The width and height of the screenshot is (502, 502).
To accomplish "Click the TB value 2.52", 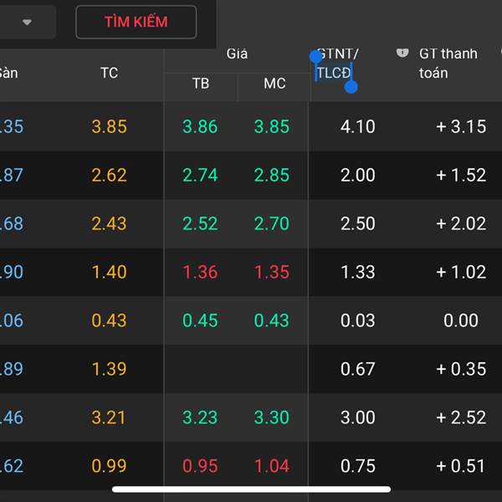I will point(200,223).
